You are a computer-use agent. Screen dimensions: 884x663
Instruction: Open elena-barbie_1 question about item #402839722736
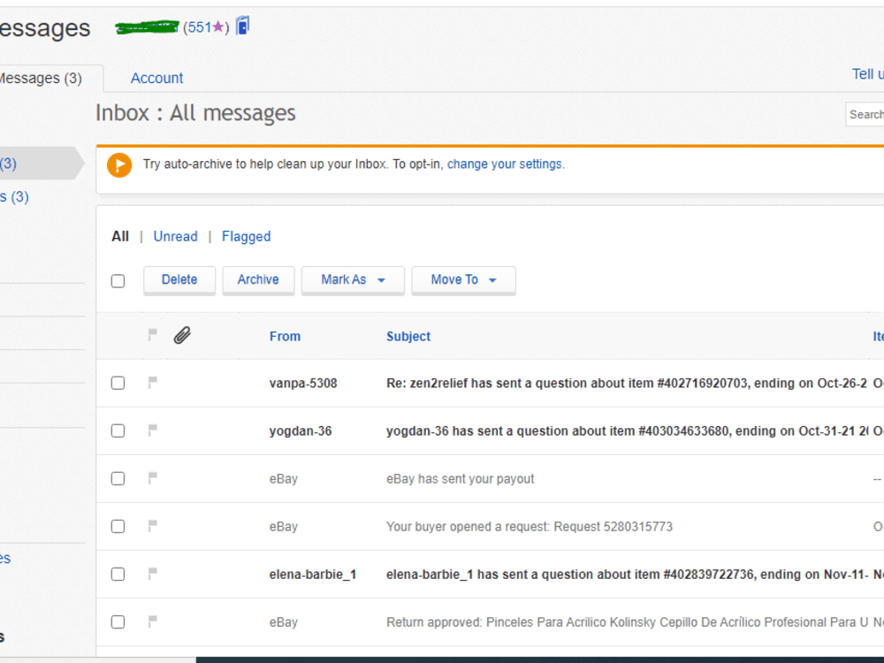point(628,575)
